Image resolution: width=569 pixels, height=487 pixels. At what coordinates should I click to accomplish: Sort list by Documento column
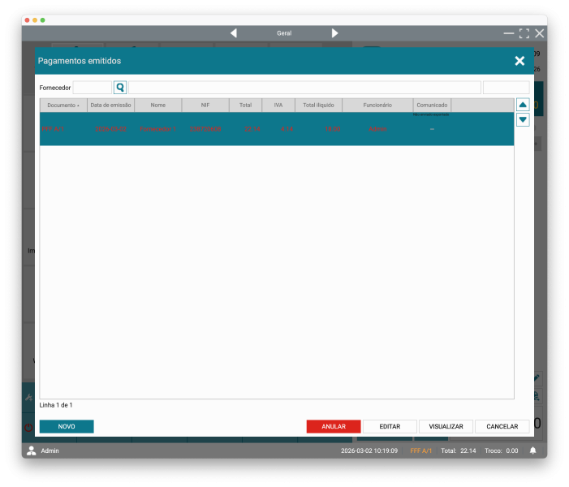point(63,106)
